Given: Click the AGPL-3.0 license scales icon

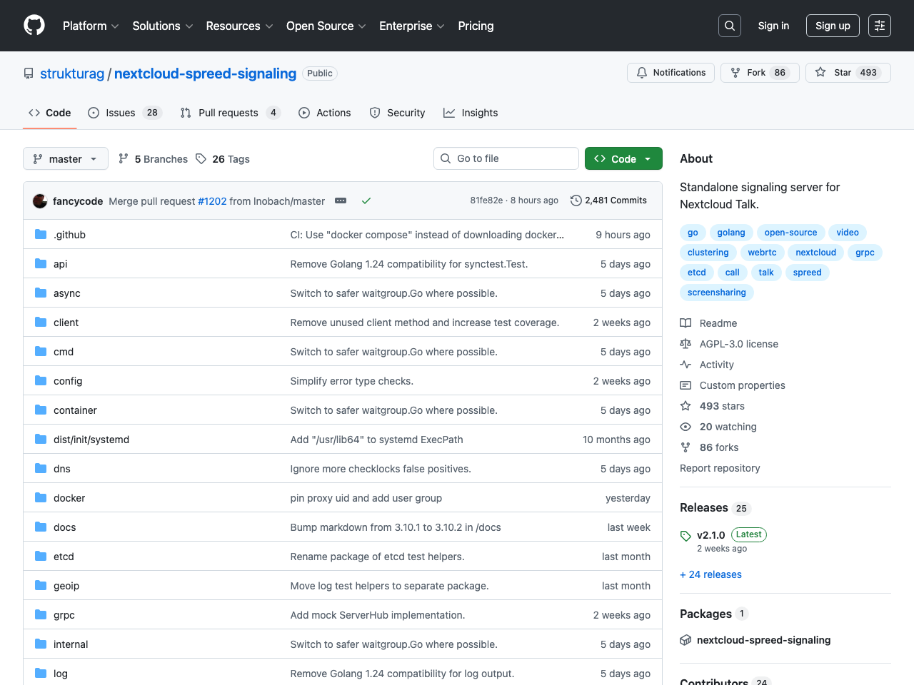Looking at the screenshot, I should click(x=685, y=344).
